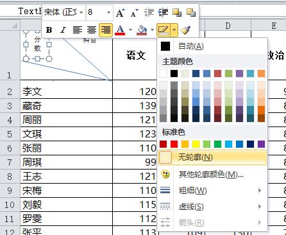Screen dimensions: 286x235
Task: Click the cell containing 文琪
Action: click(x=66, y=134)
